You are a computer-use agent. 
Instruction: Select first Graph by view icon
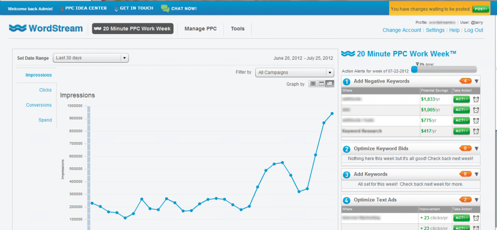tap(313, 84)
